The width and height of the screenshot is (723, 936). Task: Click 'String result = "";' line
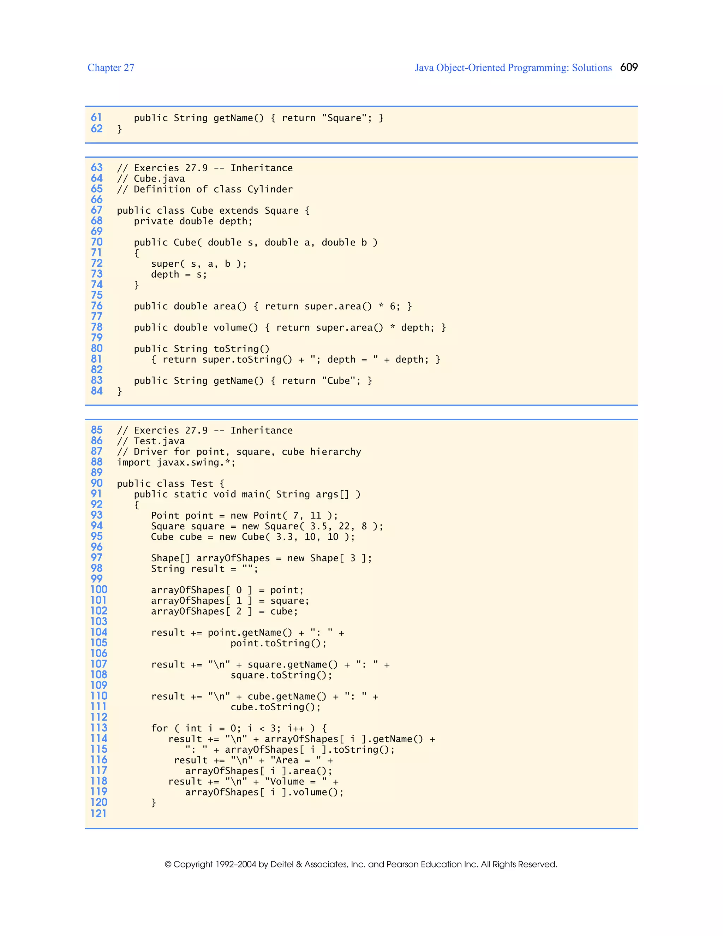tap(204, 569)
